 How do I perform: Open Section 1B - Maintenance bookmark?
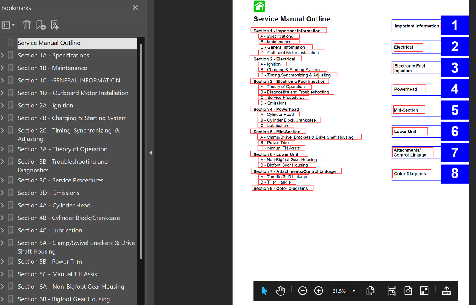(x=52, y=68)
